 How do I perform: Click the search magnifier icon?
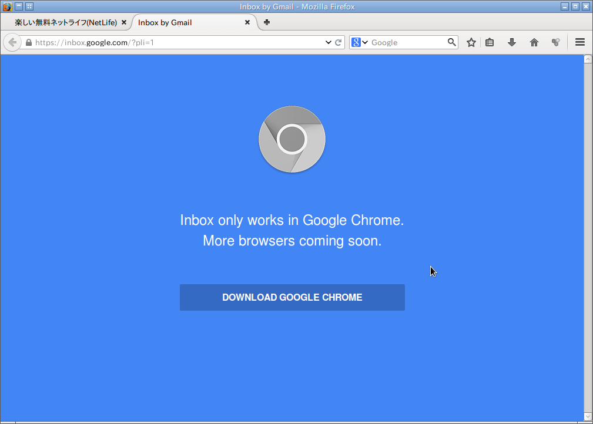coord(451,42)
